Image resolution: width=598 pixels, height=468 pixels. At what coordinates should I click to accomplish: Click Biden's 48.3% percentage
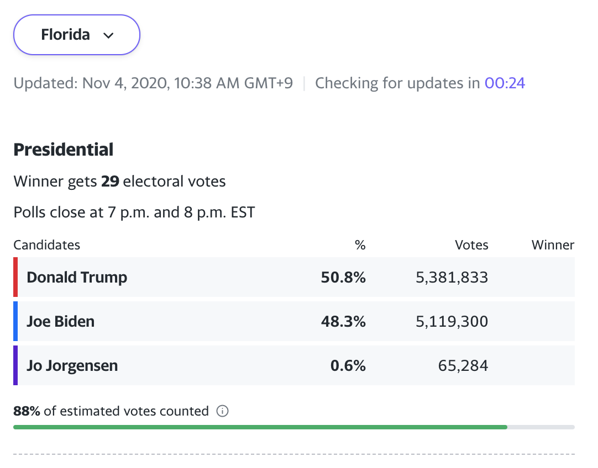[343, 321]
